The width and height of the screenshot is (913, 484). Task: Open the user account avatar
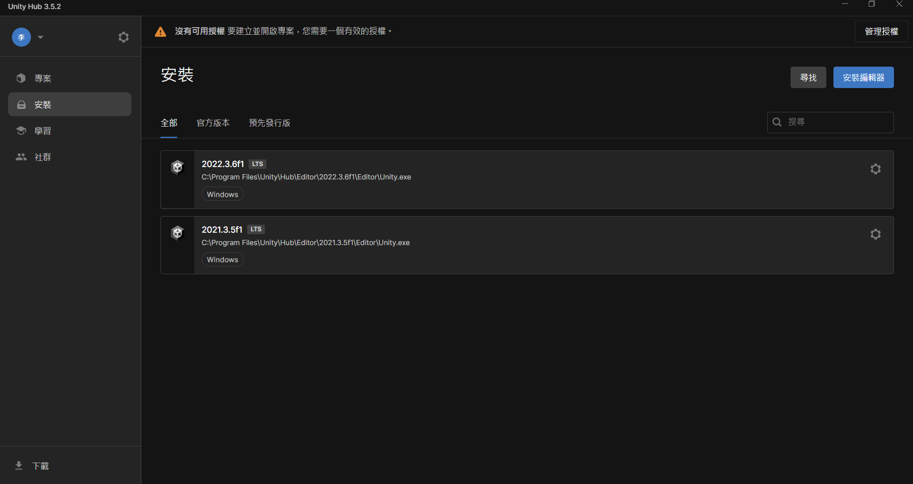(21, 37)
